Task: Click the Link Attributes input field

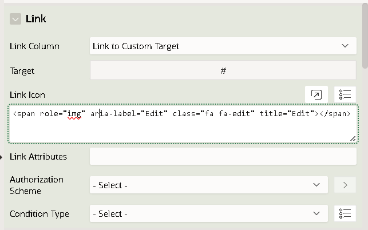Action: [x=223, y=156]
